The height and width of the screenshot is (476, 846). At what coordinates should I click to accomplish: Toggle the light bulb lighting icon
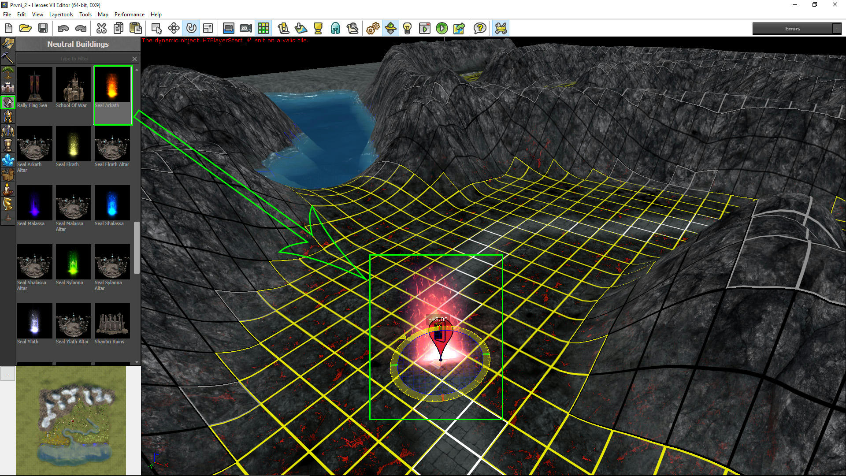point(408,29)
